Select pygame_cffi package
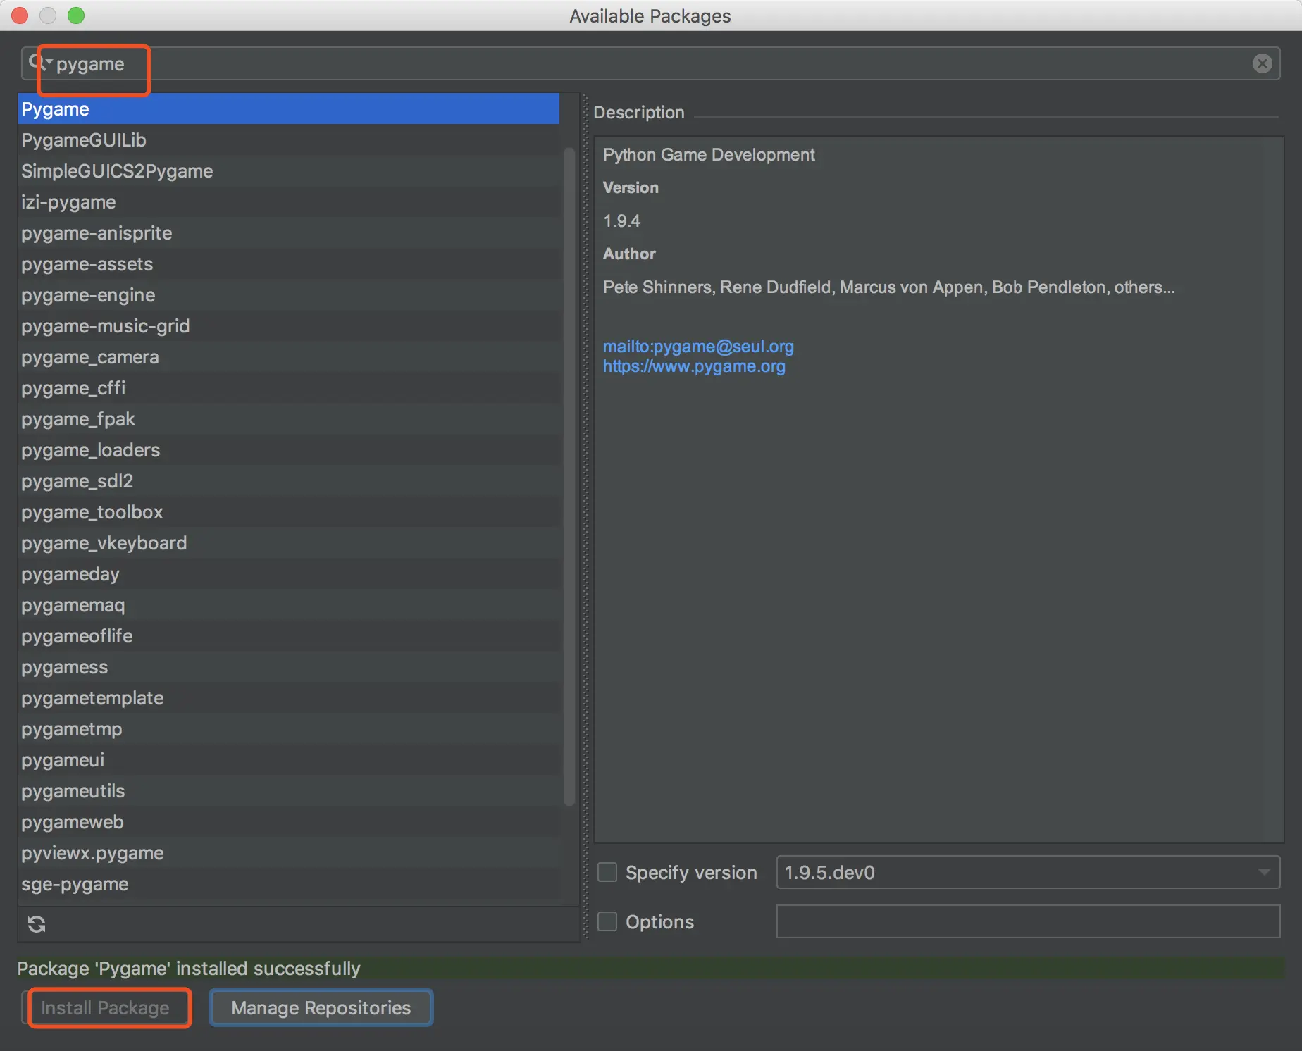This screenshot has height=1051, width=1302. [289, 388]
